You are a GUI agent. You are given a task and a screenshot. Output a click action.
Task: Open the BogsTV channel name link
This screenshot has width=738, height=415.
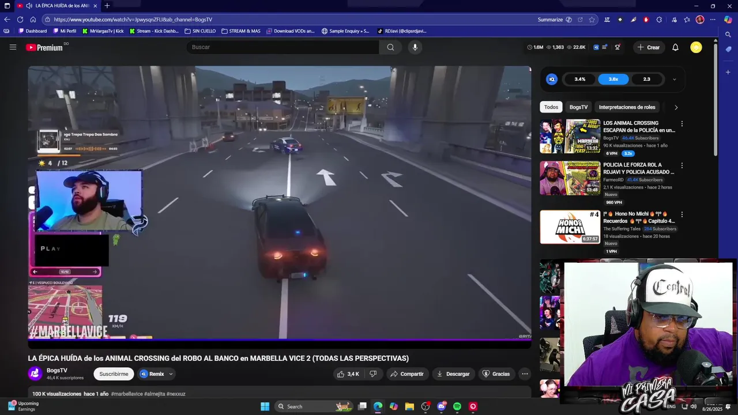coord(57,371)
